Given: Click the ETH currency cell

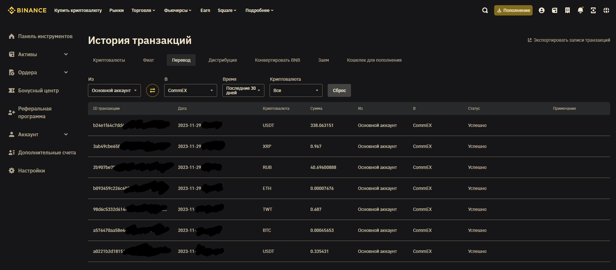Looking at the screenshot, I should point(267,188).
